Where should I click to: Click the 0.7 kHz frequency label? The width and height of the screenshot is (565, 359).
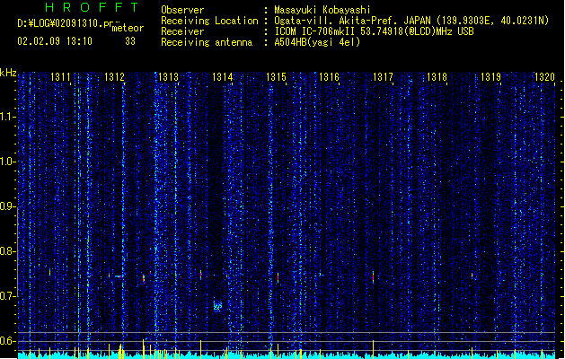(8, 296)
